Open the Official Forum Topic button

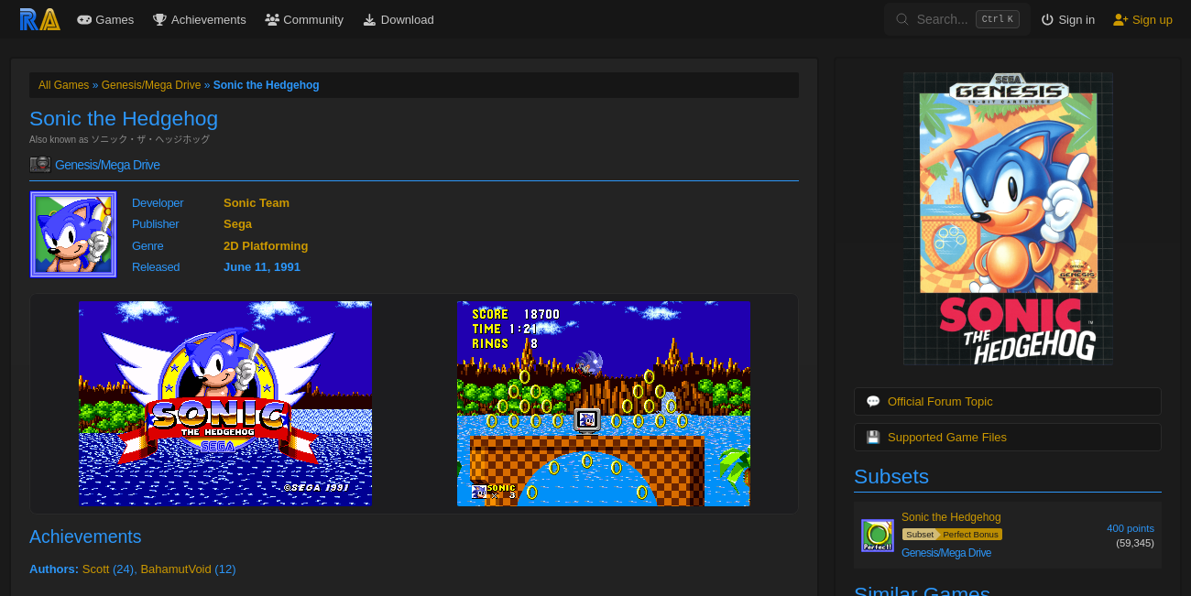coord(1008,402)
